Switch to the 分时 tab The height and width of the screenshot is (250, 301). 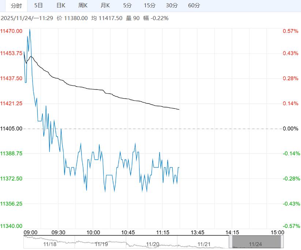[x=16, y=6]
